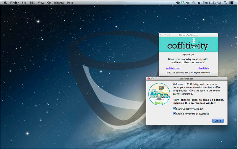Click the Version 1.0 text
238x149 pixels.
188,55
